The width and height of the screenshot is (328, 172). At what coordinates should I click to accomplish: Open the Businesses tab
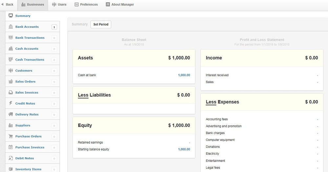click(x=33, y=4)
